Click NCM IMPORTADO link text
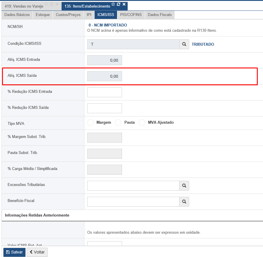 pyautogui.click(x=108, y=25)
